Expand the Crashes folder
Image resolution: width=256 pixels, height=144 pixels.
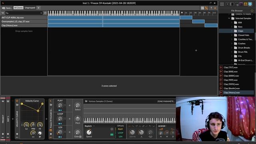232,44
